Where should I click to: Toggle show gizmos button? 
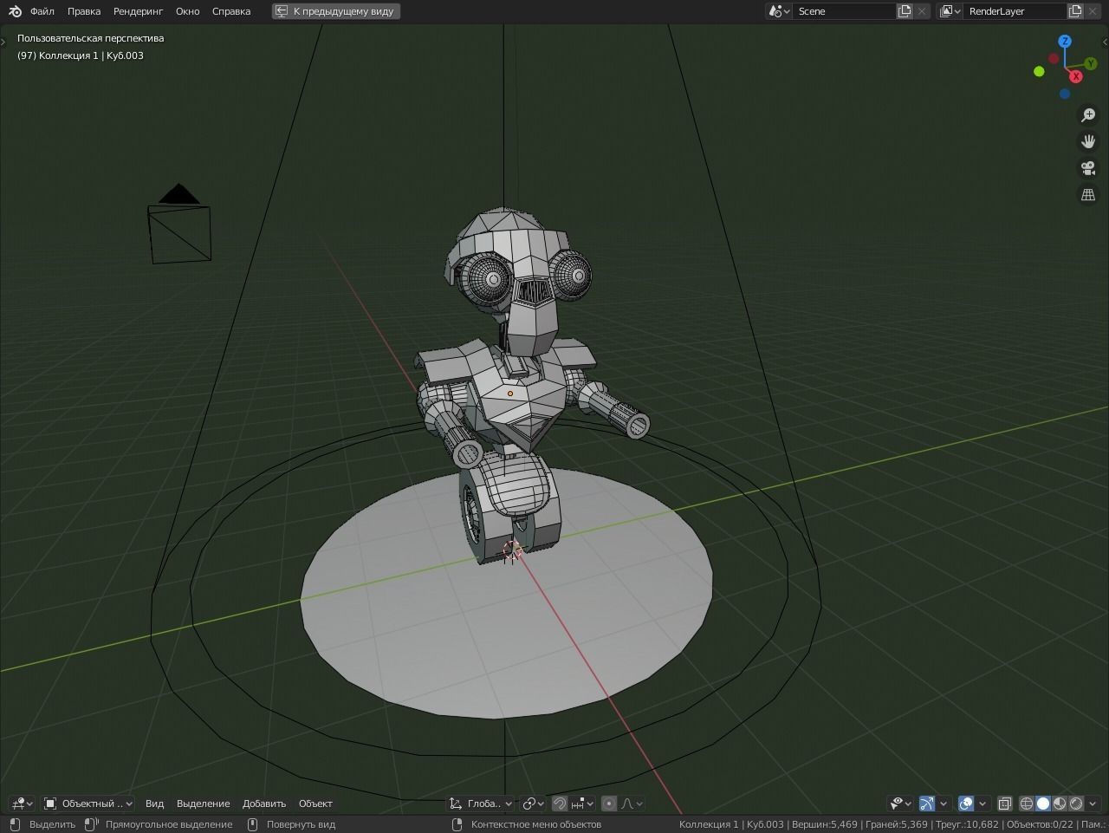tap(927, 804)
